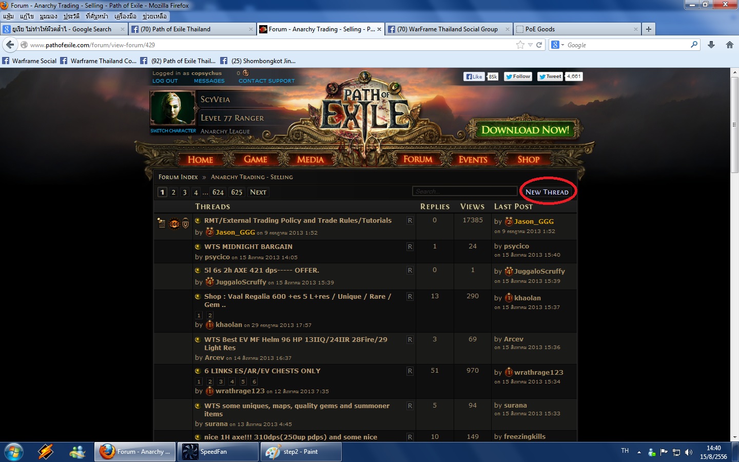Screen dimensions: 739x462
Task: Close the Google Search tab
Action: click(123, 29)
